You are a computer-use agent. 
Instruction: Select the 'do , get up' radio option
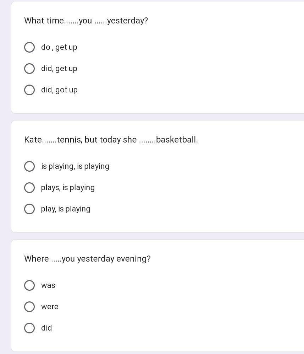pos(29,47)
